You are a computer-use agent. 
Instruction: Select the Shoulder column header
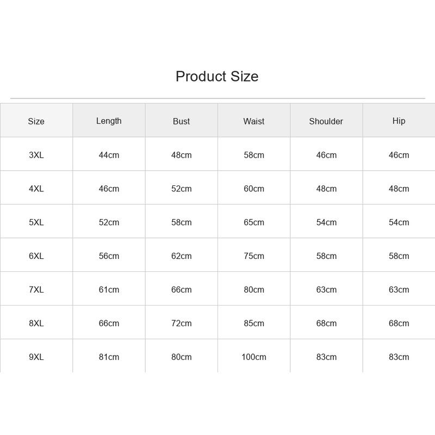326,121
